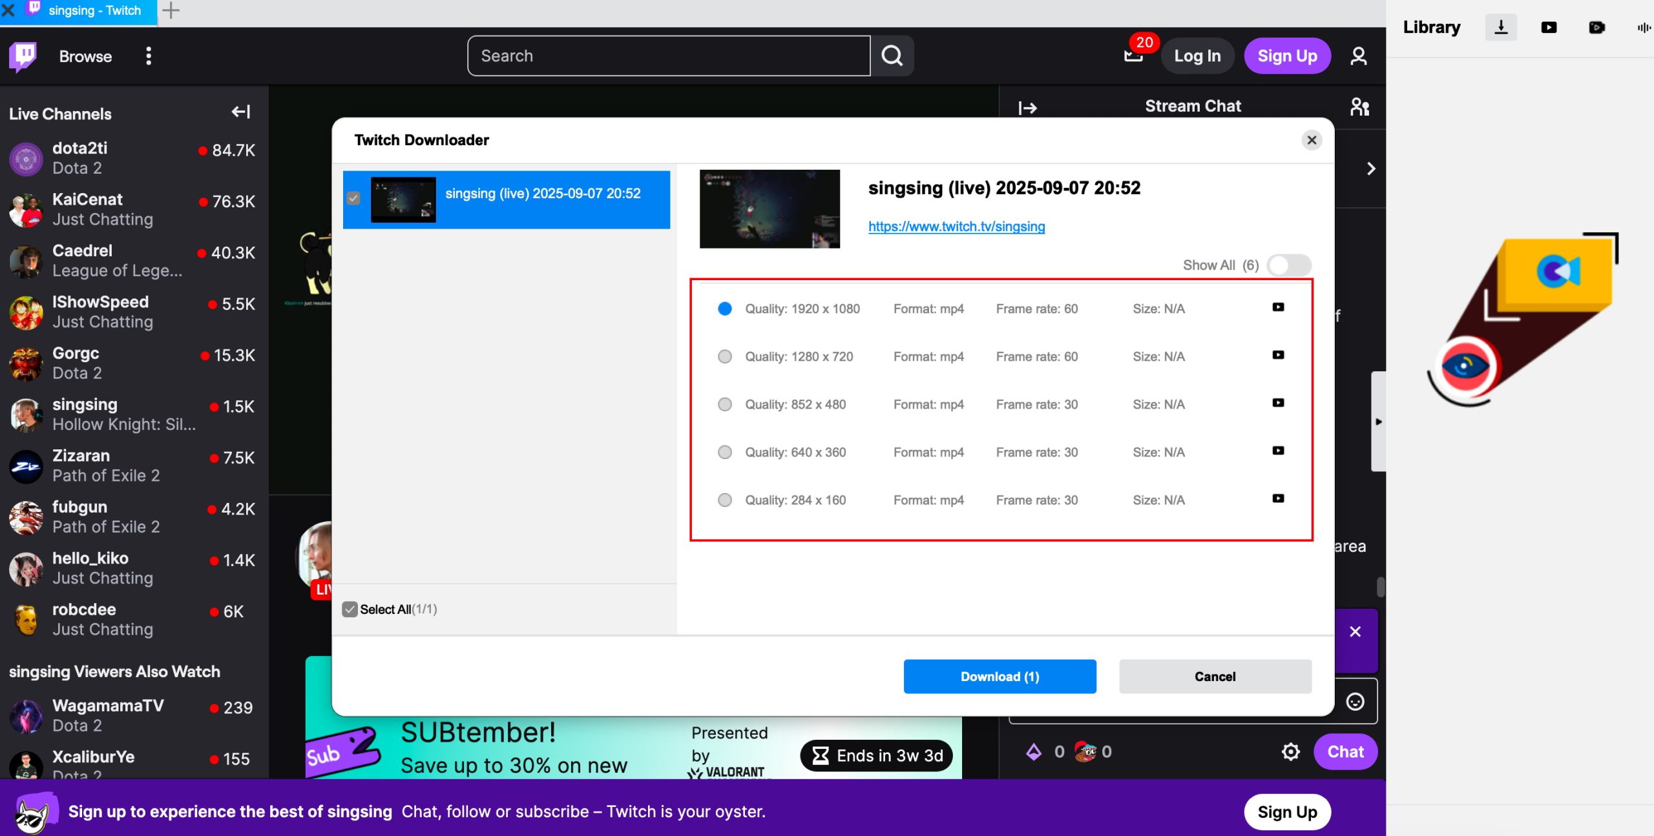Click the search magnifier button
1654x836 pixels.
(892, 56)
